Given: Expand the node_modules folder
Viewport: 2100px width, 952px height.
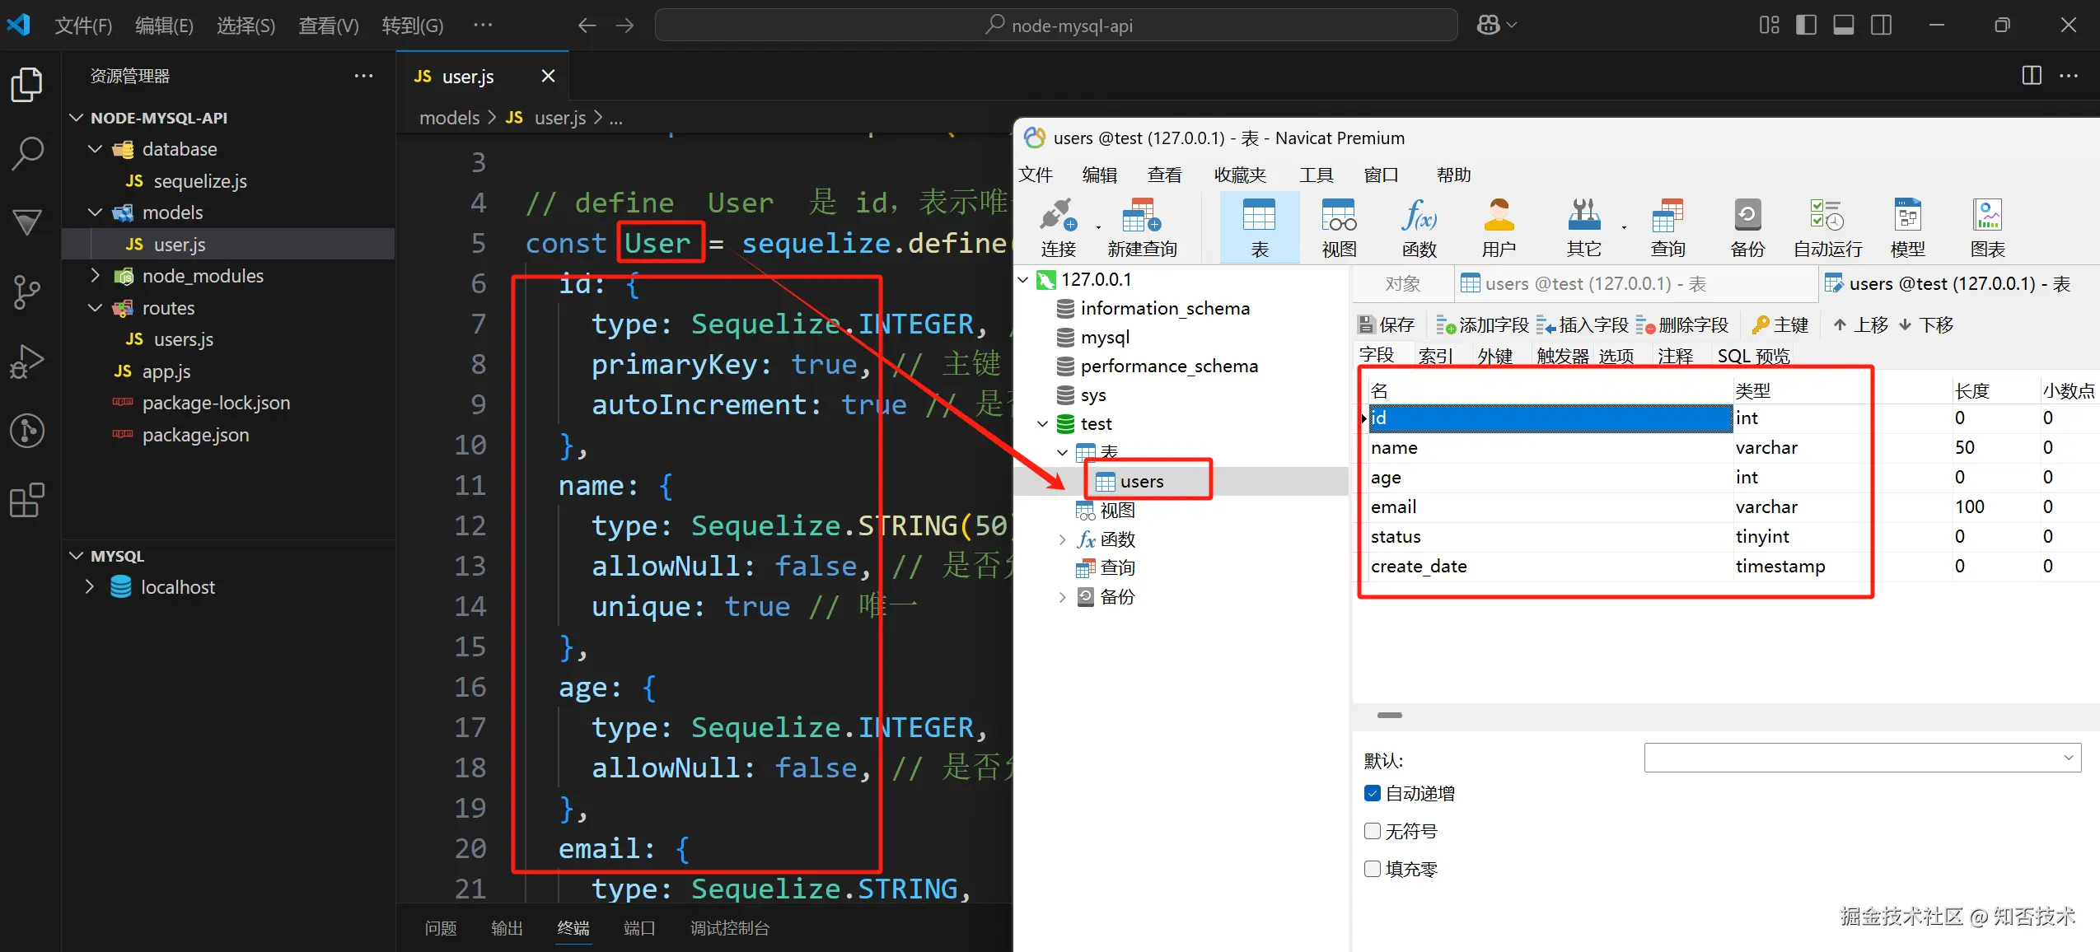Looking at the screenshot, I should point(202,276).
